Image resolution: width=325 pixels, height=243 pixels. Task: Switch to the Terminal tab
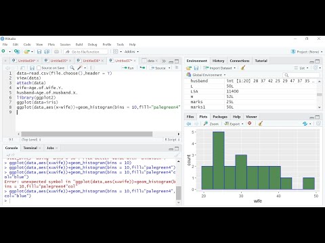tap(30, 148)
